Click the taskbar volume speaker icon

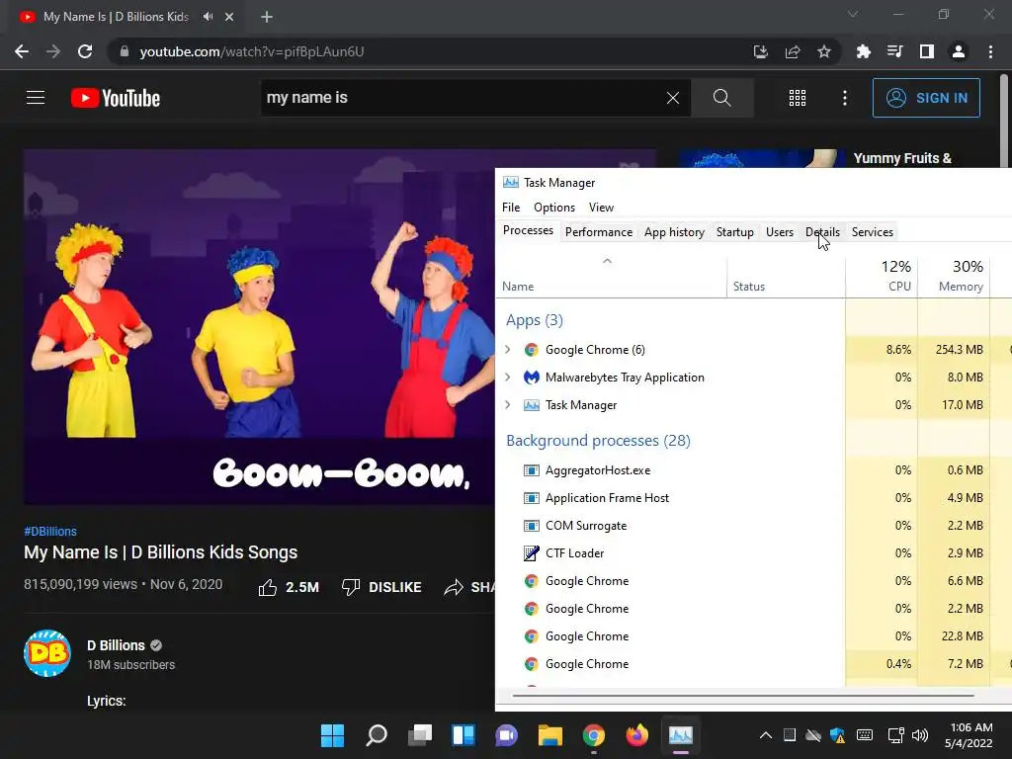[920, 735]
